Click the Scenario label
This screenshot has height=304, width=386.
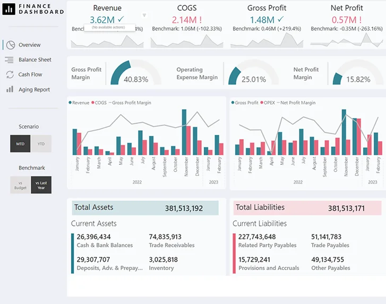pyautogui.click(x=29, y=126)
